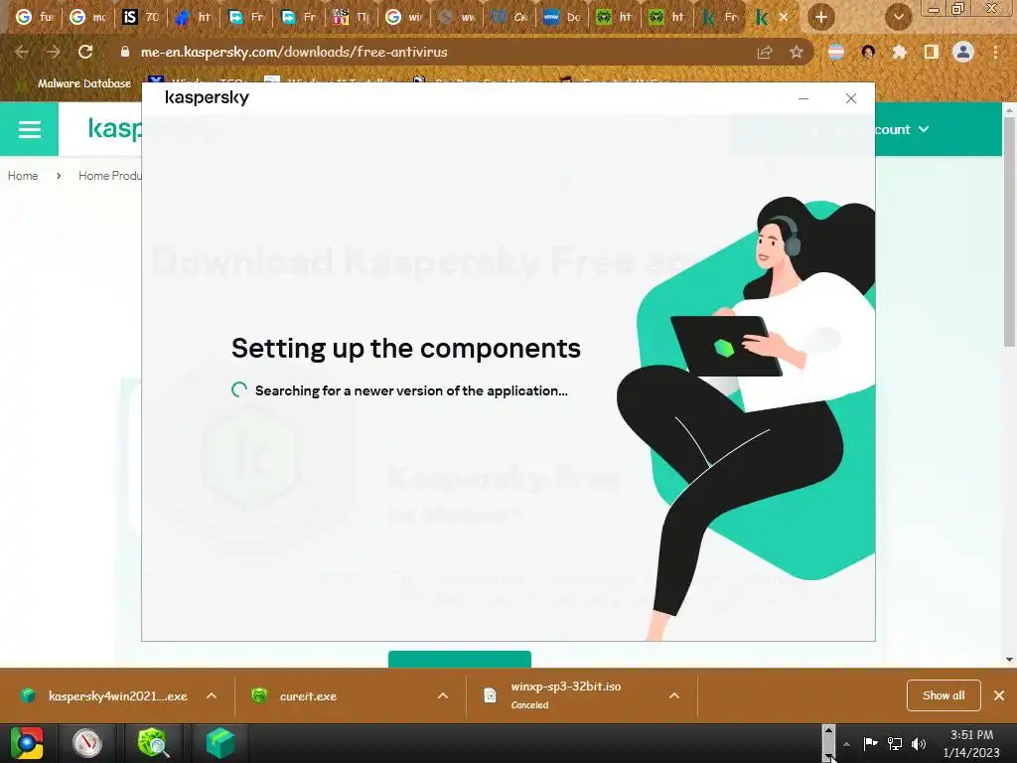Click Show all downloads button
Image resolution: width=1017 pixels, height=763 pixels.
point(944,695)
